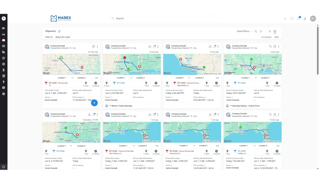Click the plus icon to create new

tap(285, 19)
